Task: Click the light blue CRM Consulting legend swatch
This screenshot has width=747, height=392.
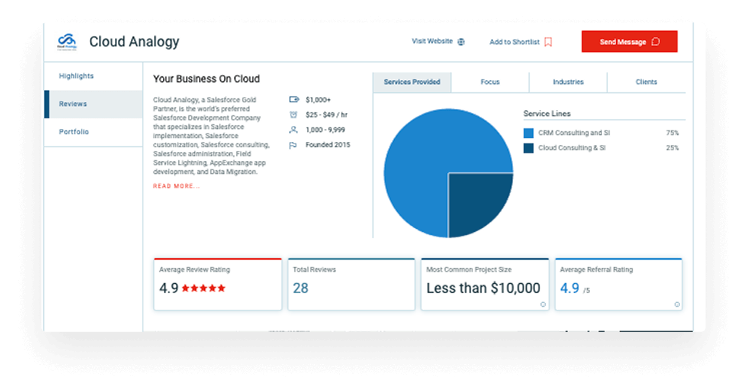Action: point(529,133)
